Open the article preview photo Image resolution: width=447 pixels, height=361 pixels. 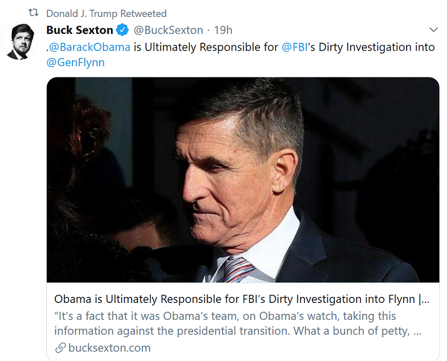[243, 180]
